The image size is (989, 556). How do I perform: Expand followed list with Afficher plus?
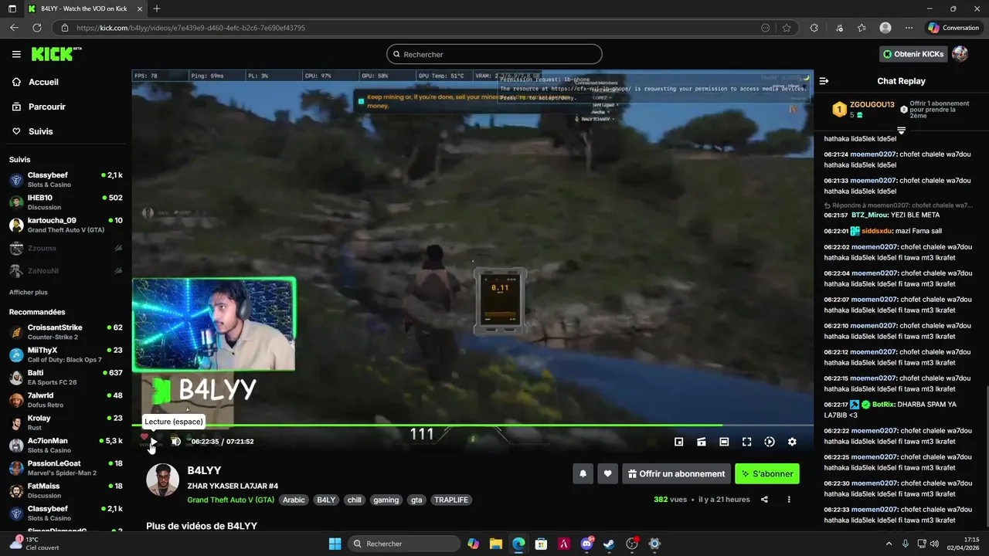29,293
